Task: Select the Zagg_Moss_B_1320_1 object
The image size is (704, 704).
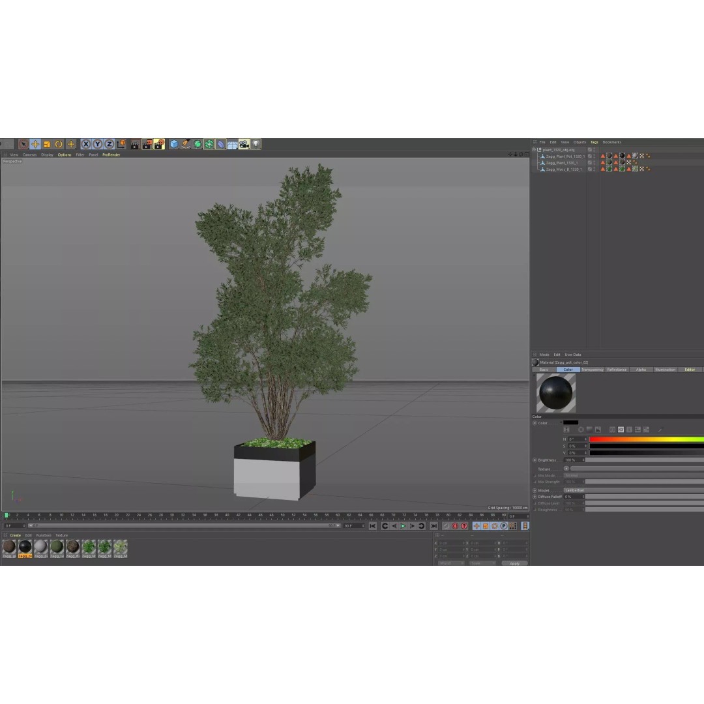Action: point(564,169)
